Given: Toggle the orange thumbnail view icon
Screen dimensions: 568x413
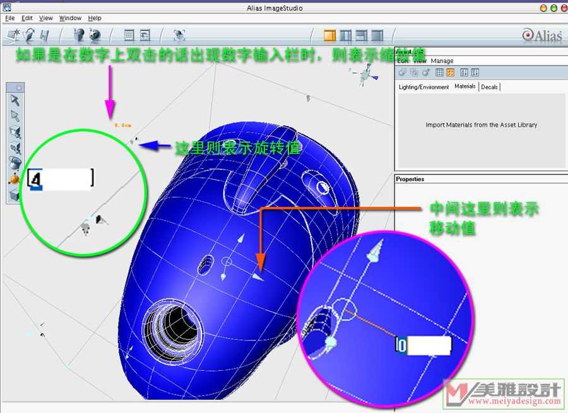Looking at the screenshot, I should [450, 73].
